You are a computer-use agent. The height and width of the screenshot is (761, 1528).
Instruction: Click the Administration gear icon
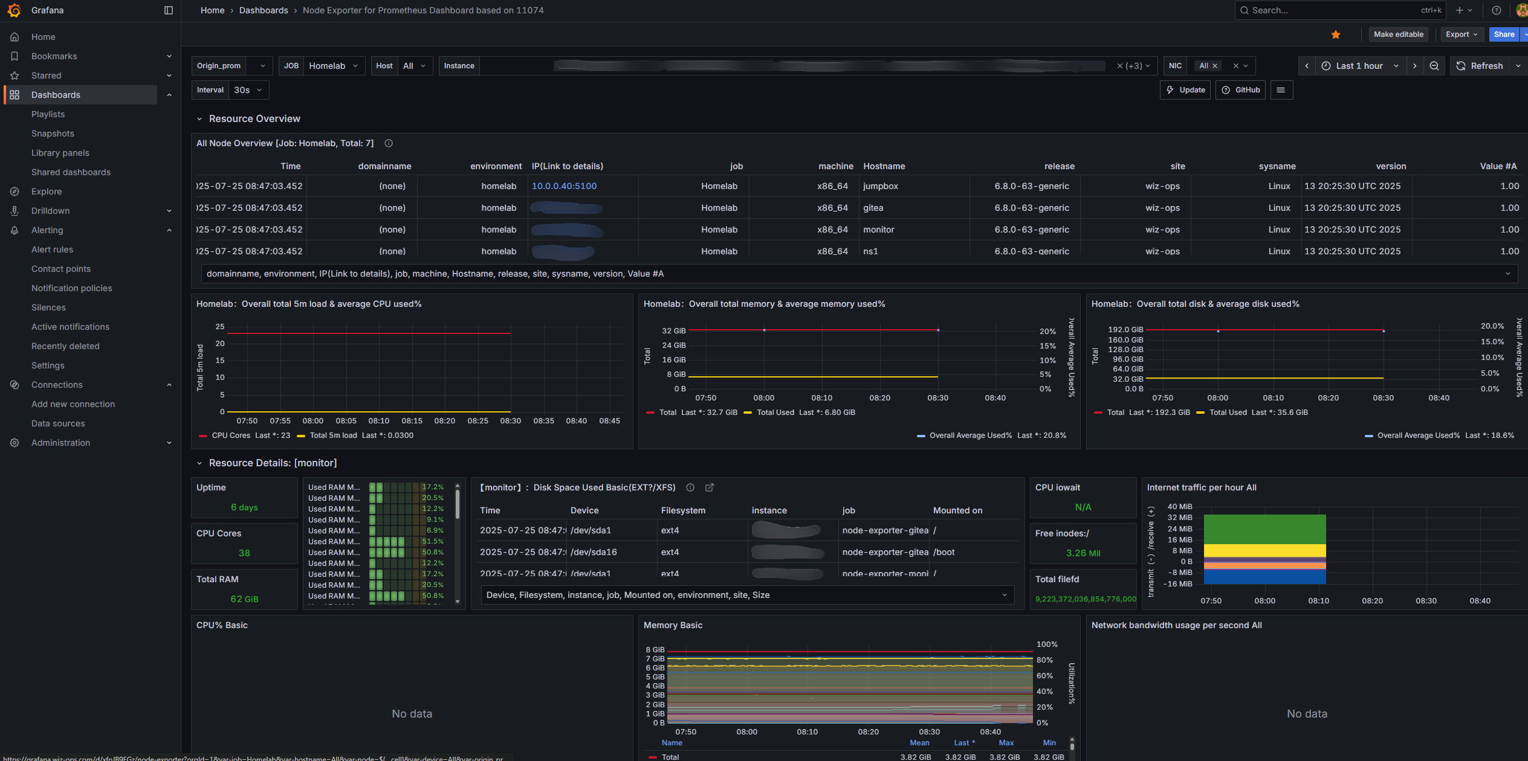[x=15, y=443]
